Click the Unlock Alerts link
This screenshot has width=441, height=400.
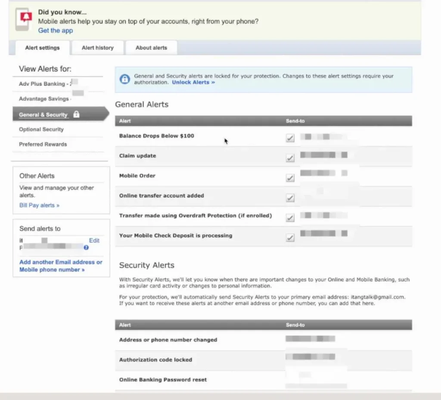(193, 82)
